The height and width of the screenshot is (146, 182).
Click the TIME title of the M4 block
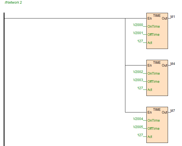(157, 63)
